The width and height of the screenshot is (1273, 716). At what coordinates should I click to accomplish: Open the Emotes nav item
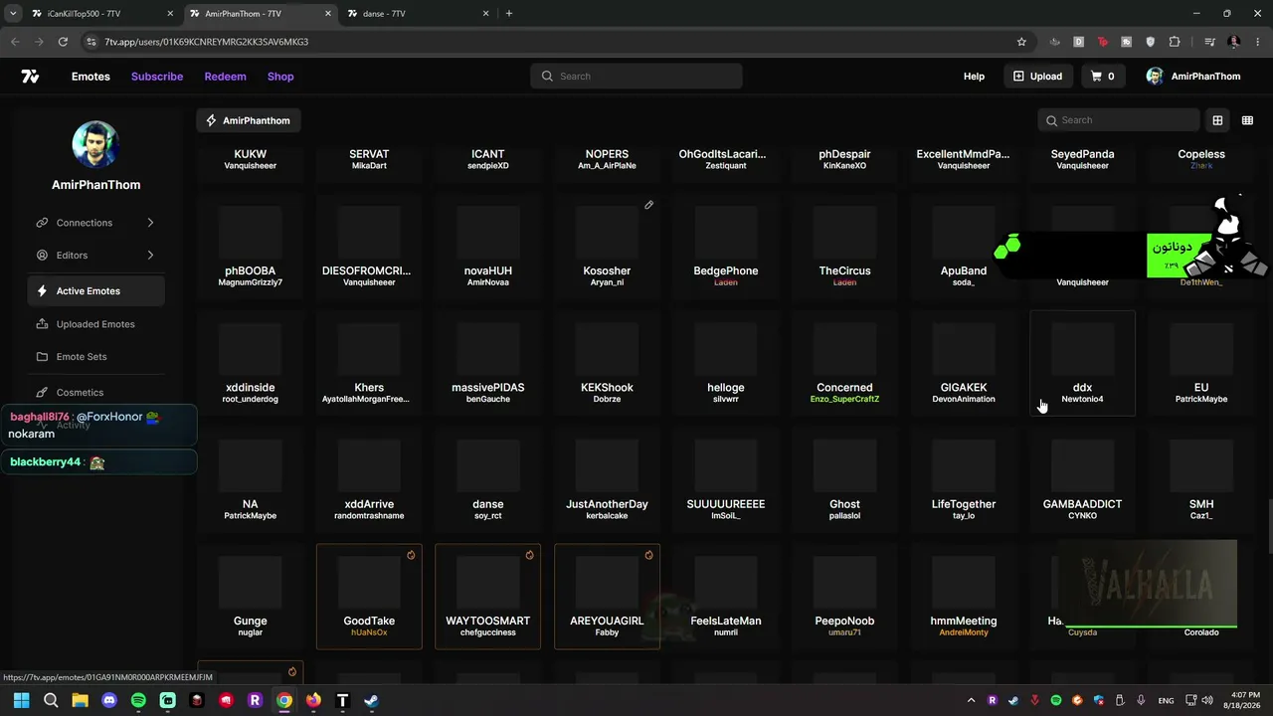pyautogui.click(x=91, y=77)
